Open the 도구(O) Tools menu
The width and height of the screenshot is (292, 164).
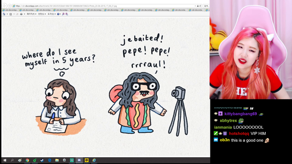52,14
